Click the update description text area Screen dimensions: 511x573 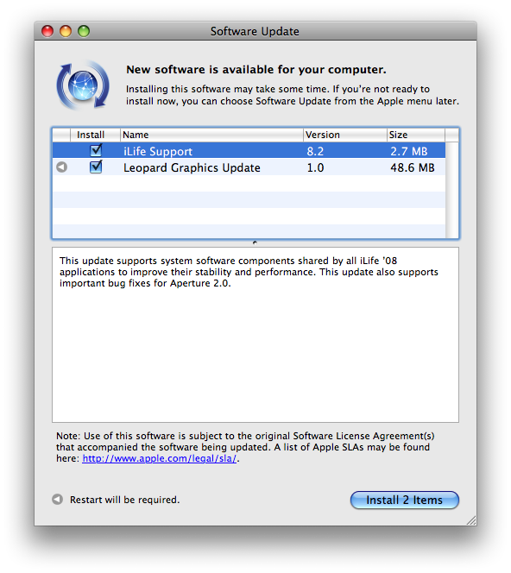click(x=255, y=335)
